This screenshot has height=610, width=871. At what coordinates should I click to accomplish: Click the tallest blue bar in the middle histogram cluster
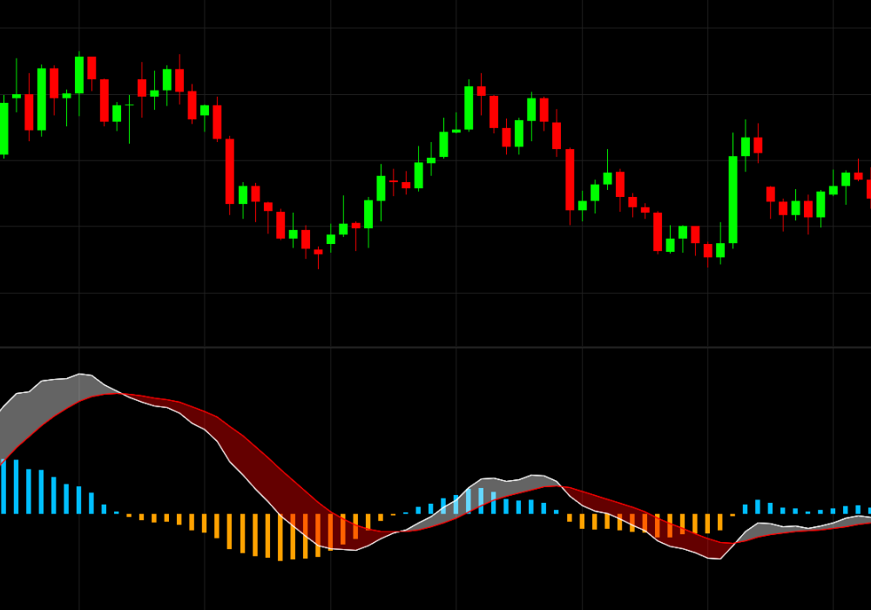pos(481,500)
